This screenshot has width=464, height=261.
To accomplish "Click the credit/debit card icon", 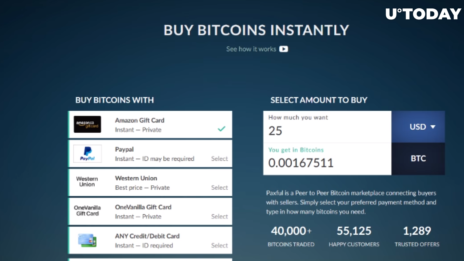I will (x=87, y=240).
